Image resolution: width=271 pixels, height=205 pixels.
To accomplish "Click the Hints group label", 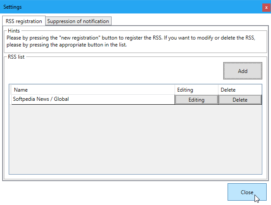I will tap(14, 31).
